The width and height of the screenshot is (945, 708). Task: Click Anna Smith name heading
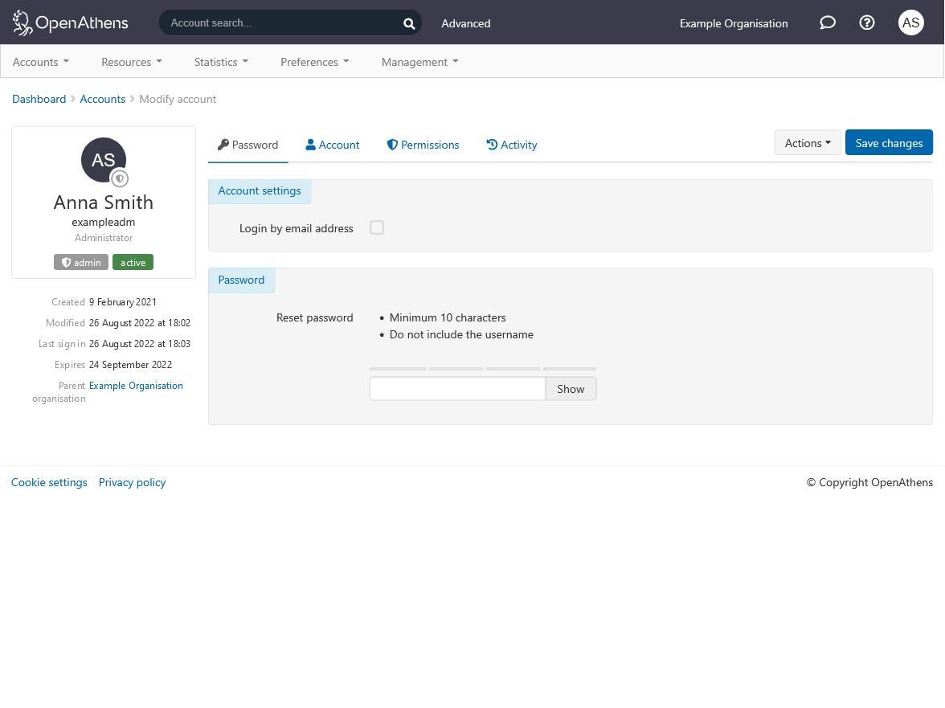pyautogui.click(x=103, y=203)
